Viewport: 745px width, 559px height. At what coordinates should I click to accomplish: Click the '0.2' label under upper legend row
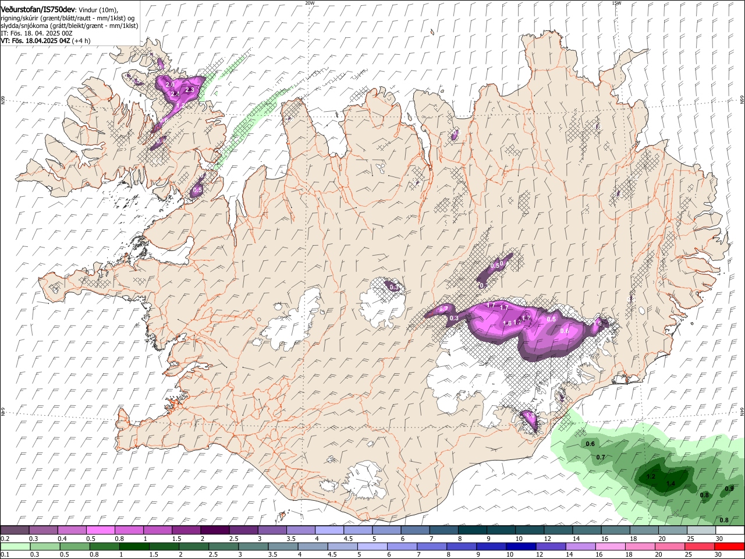click(5, 539)
